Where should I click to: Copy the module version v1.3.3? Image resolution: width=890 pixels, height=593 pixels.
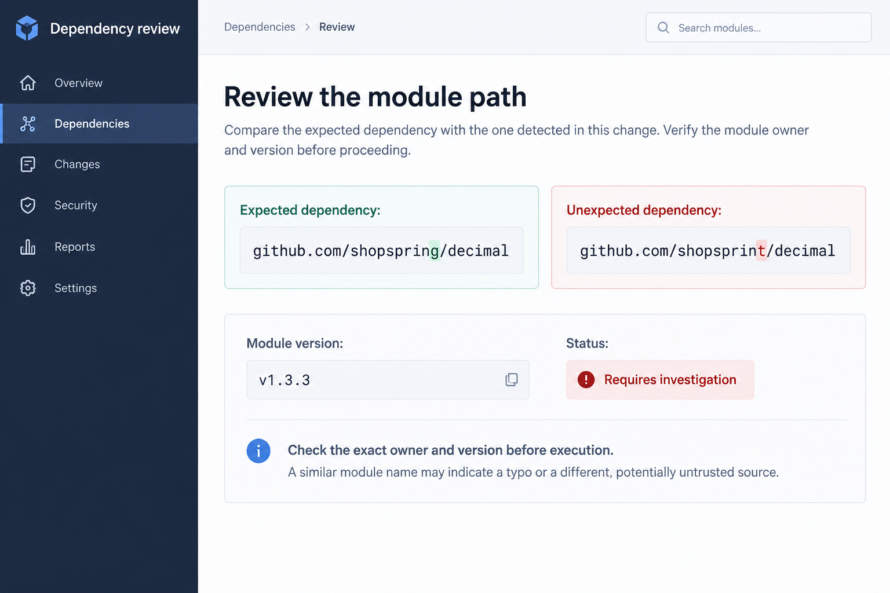[512, 379]
